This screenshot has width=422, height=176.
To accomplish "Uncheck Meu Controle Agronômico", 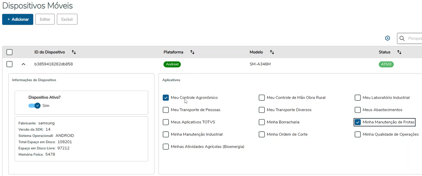I will pos(166,98).
